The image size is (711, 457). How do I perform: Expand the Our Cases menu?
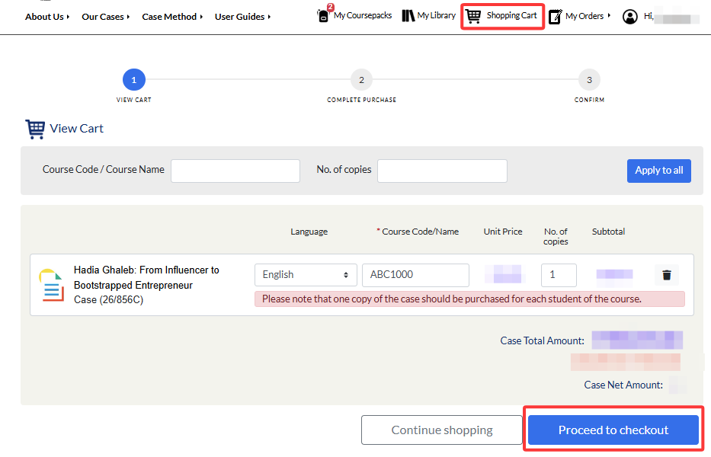(106, 17)
